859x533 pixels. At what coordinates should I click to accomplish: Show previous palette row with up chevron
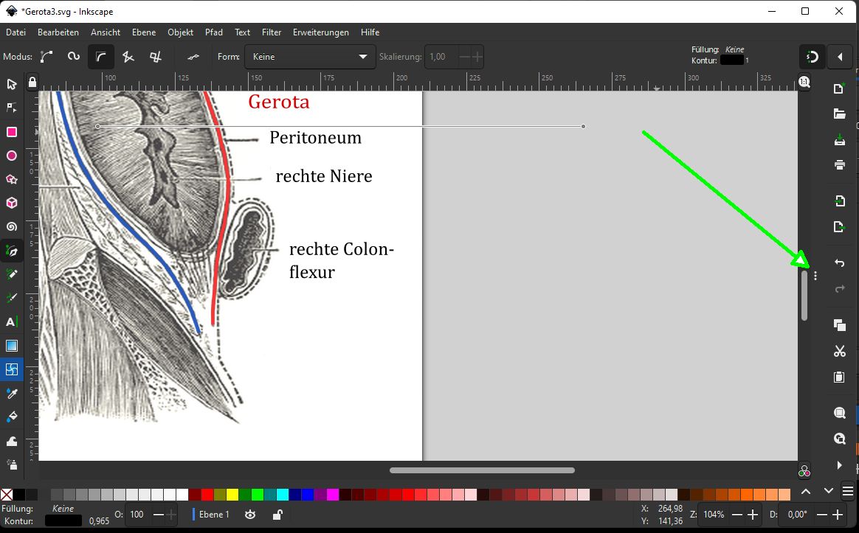[806, 492]
